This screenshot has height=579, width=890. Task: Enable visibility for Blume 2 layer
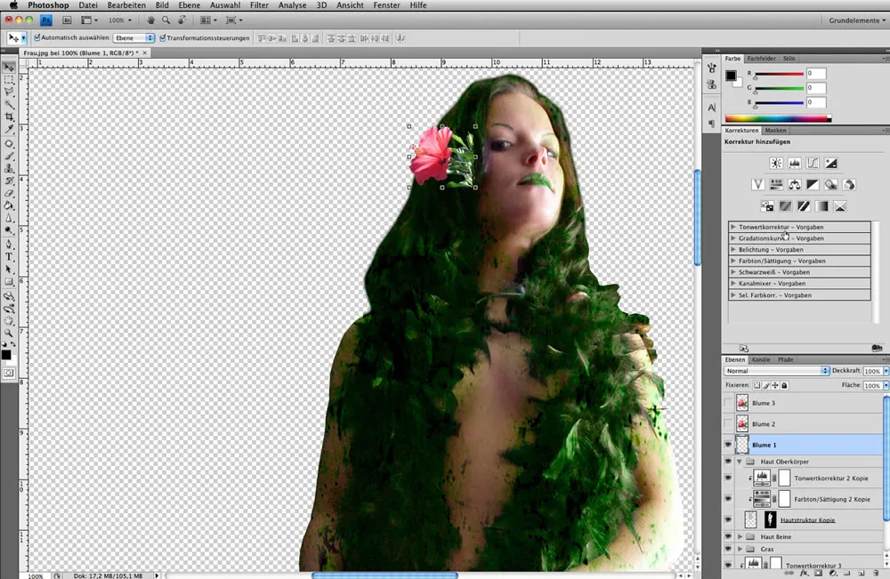click(x=728, y=423)
